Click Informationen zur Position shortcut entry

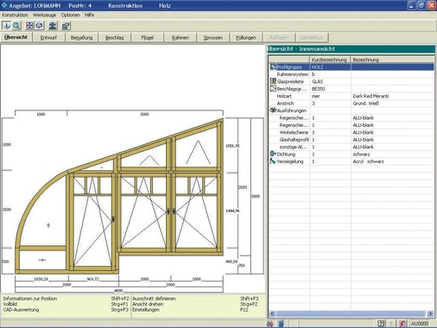[x=30, y=299]
